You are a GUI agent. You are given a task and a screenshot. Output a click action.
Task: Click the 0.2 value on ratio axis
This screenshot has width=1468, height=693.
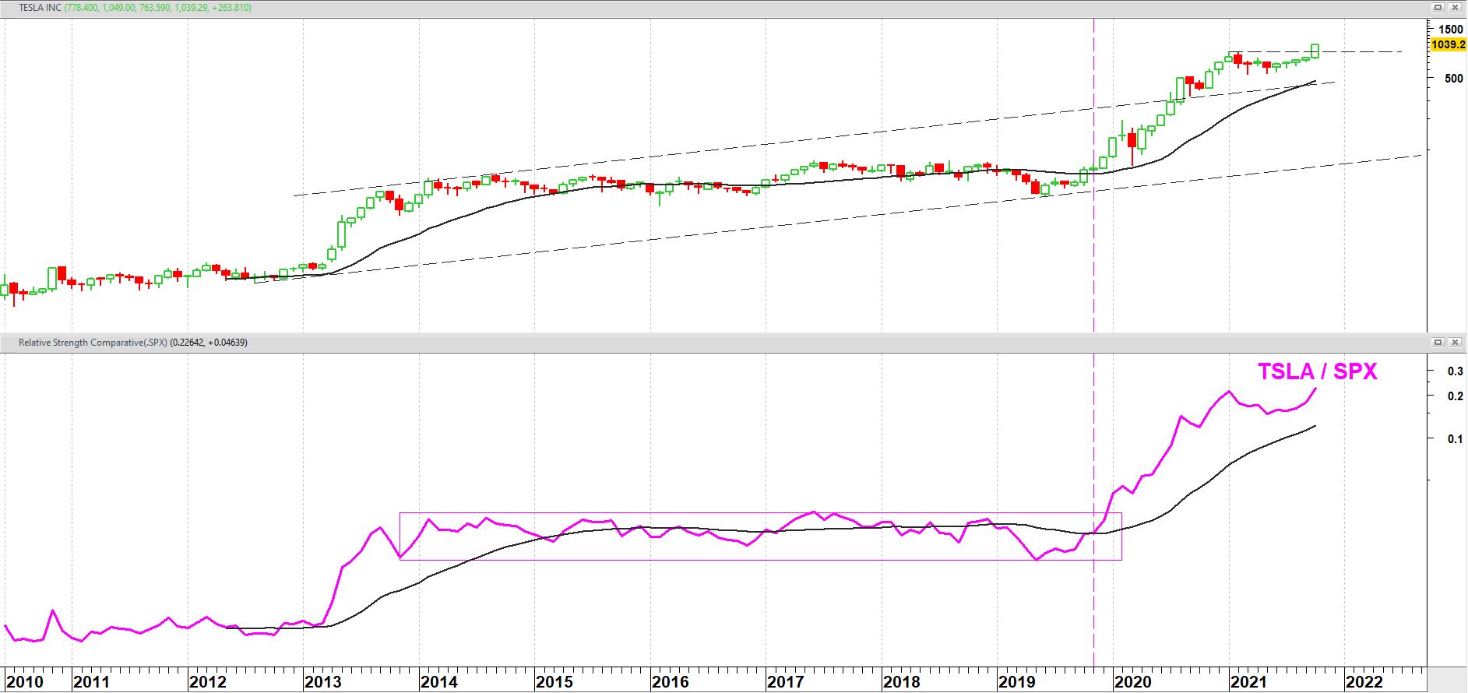(1455, 396)
